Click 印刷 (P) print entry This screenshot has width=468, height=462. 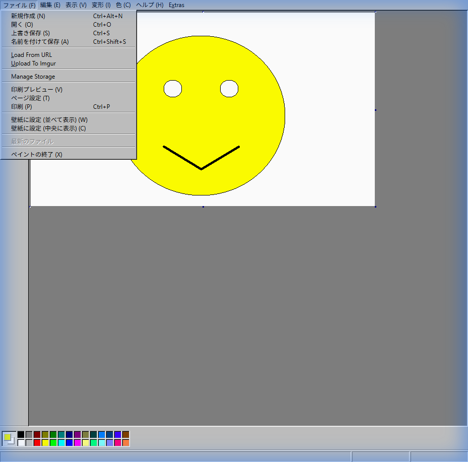point(22,107)
